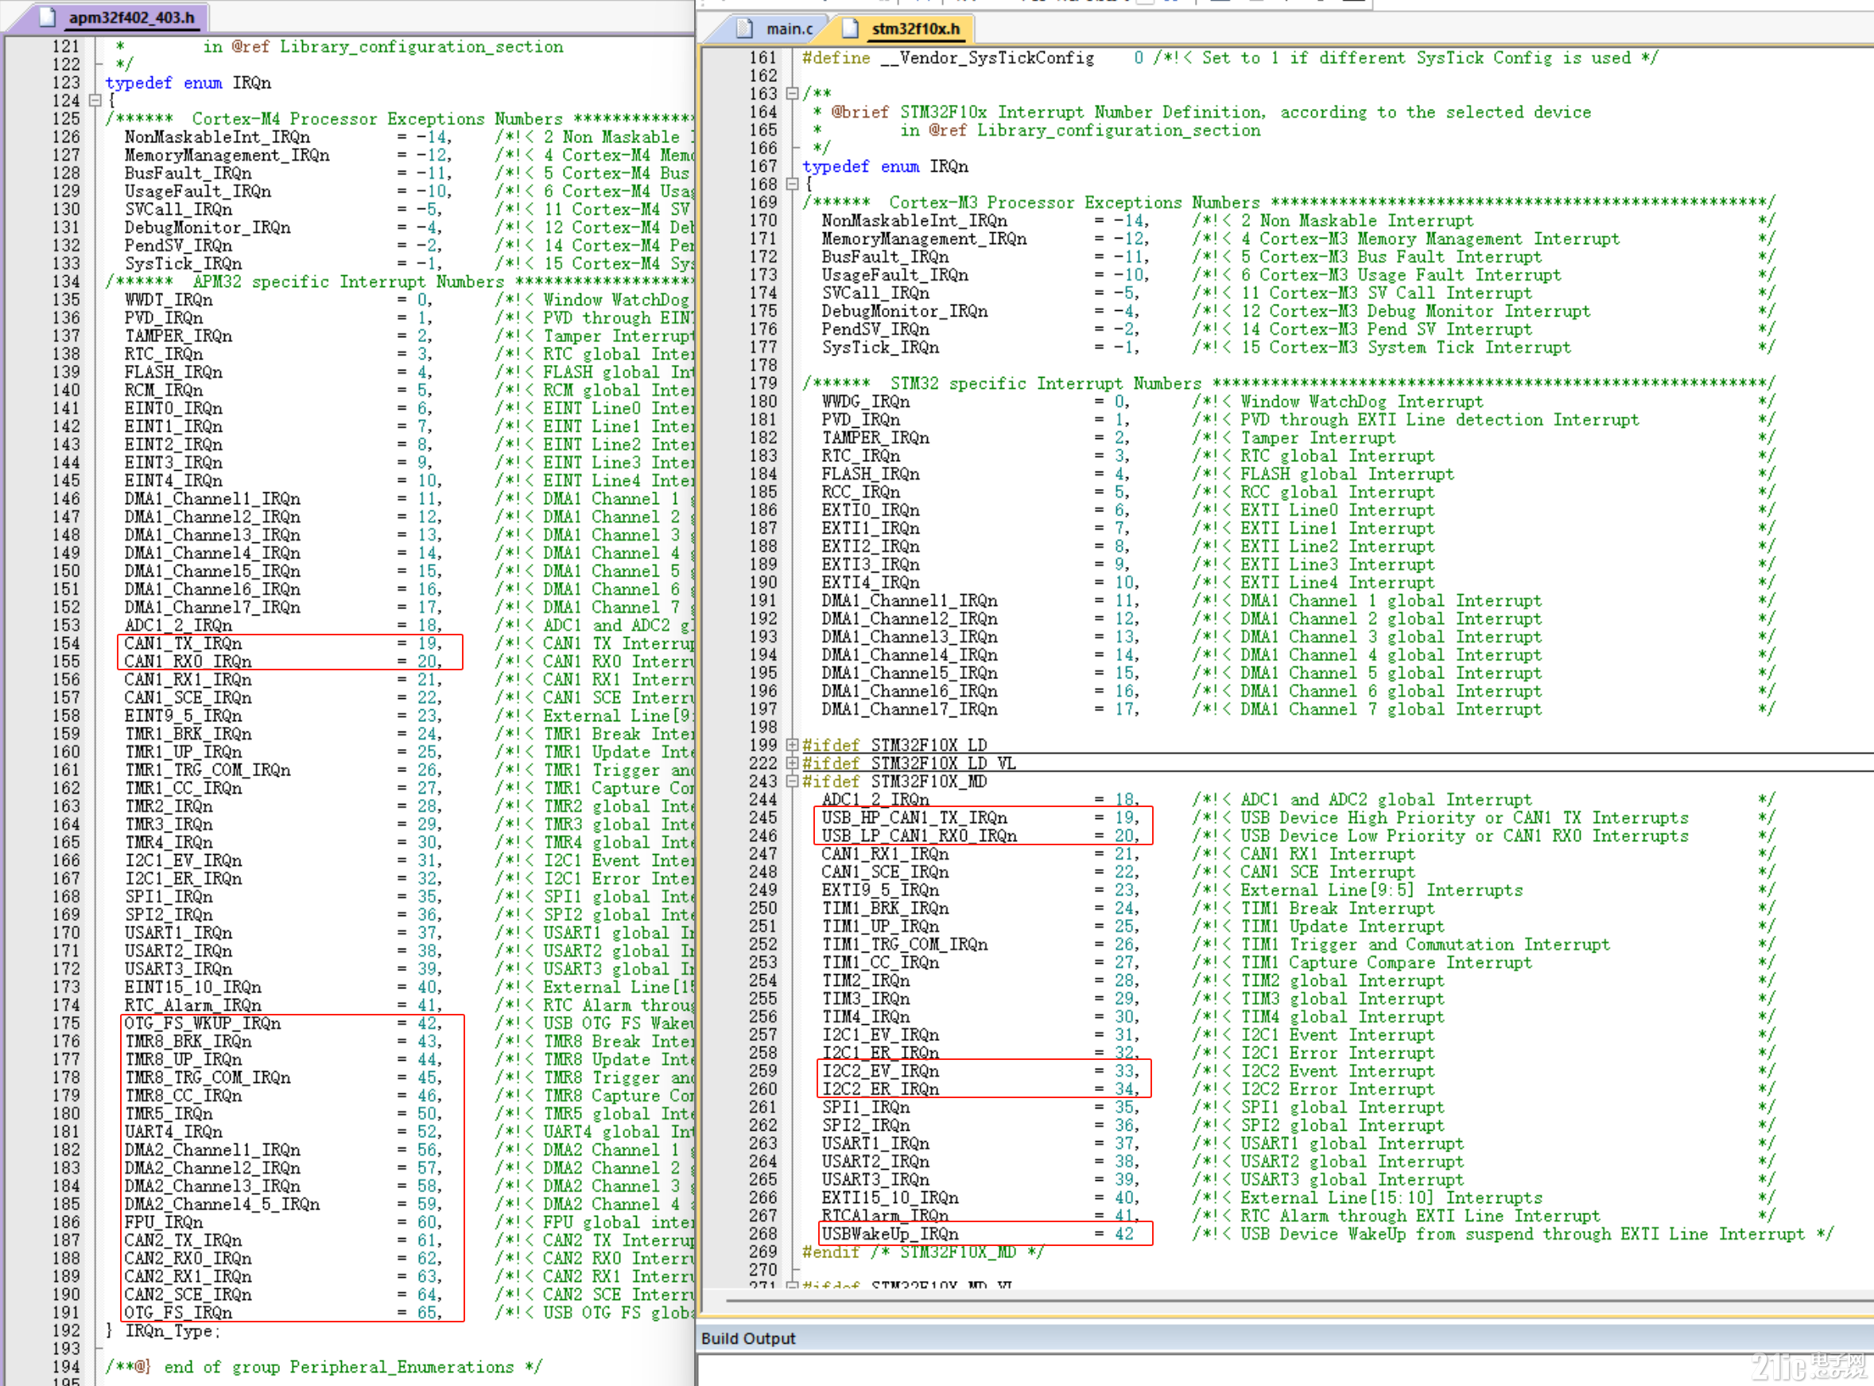The height and width of the screenshot is (1386, 1874).
Task: Click the Build Output panel title
Action: pyautogui.click(x=747, y=1338)
